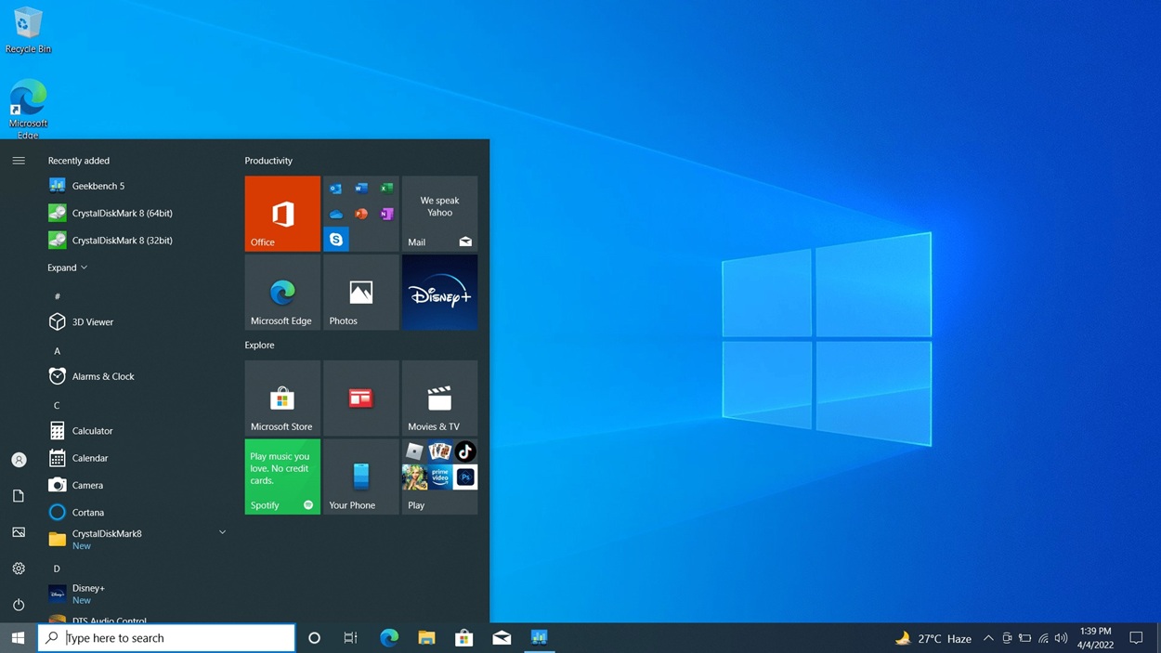Launch Disney+ from its tile
The image size is (1161, 653).
tap(439, 292)
